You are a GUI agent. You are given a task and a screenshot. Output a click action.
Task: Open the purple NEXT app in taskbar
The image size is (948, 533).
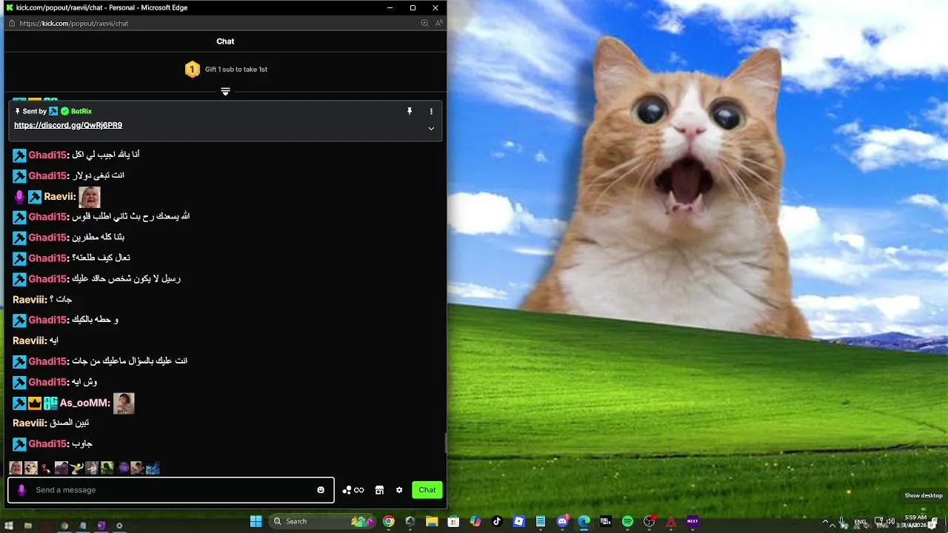(x=692, y=521)
